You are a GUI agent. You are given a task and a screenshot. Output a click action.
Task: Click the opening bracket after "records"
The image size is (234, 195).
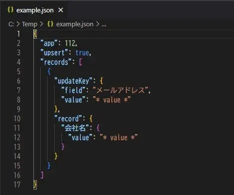click(81, 62)
